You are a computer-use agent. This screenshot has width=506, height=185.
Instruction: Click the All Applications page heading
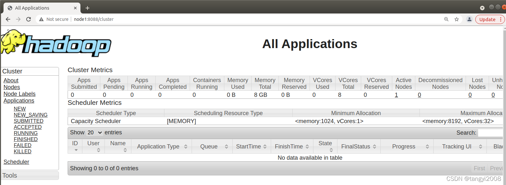tap(310, 44)
